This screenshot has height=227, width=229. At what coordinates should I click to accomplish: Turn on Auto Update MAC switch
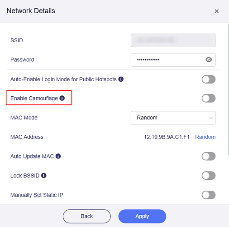[x=209, y=156]
